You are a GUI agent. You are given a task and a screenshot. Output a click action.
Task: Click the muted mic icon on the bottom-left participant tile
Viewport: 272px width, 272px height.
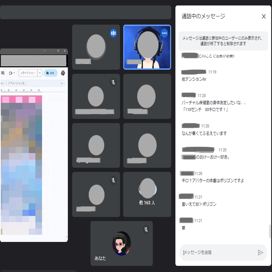[113, 180]
